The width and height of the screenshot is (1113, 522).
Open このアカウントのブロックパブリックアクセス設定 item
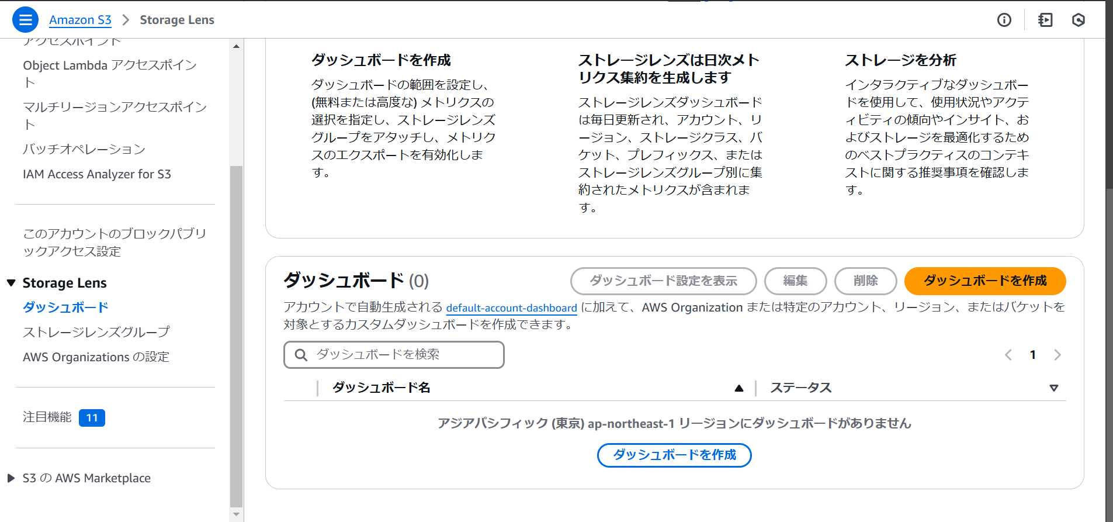tap(115, 243)
